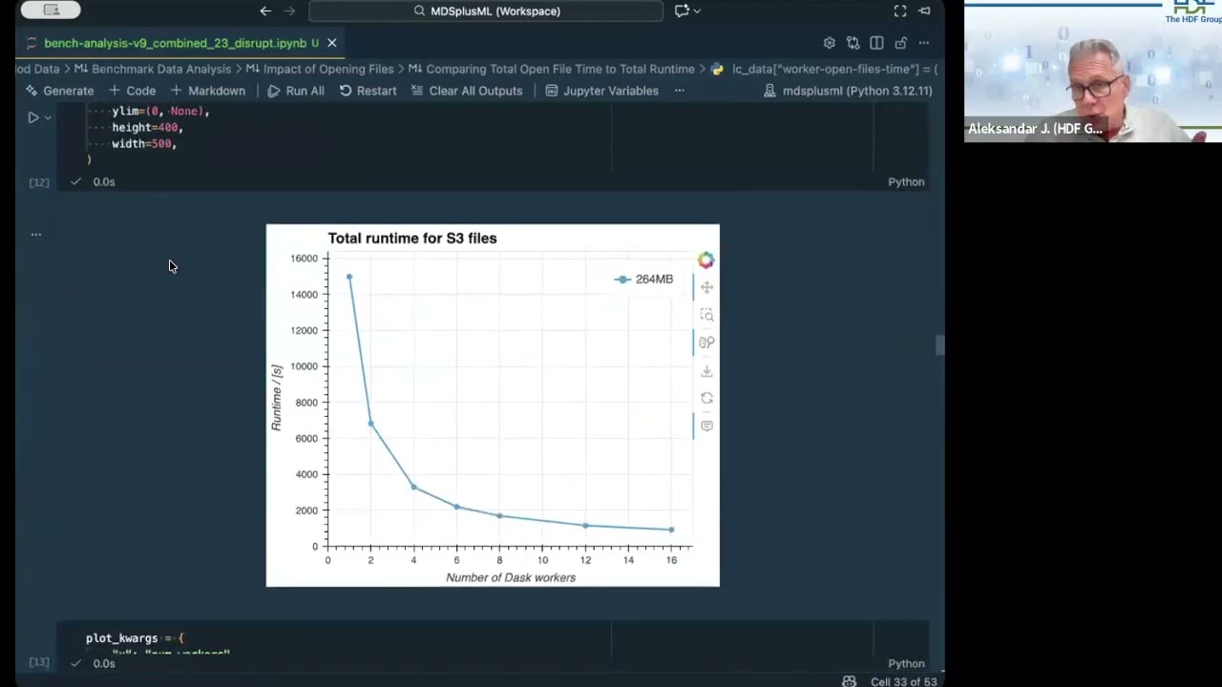Click the MDSplusML Workspace search field

[x=486, y=10]
